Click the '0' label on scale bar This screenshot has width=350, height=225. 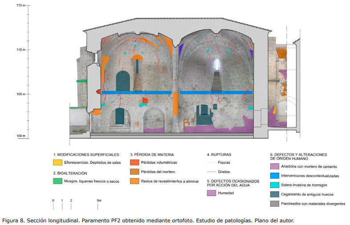[53, 201]
